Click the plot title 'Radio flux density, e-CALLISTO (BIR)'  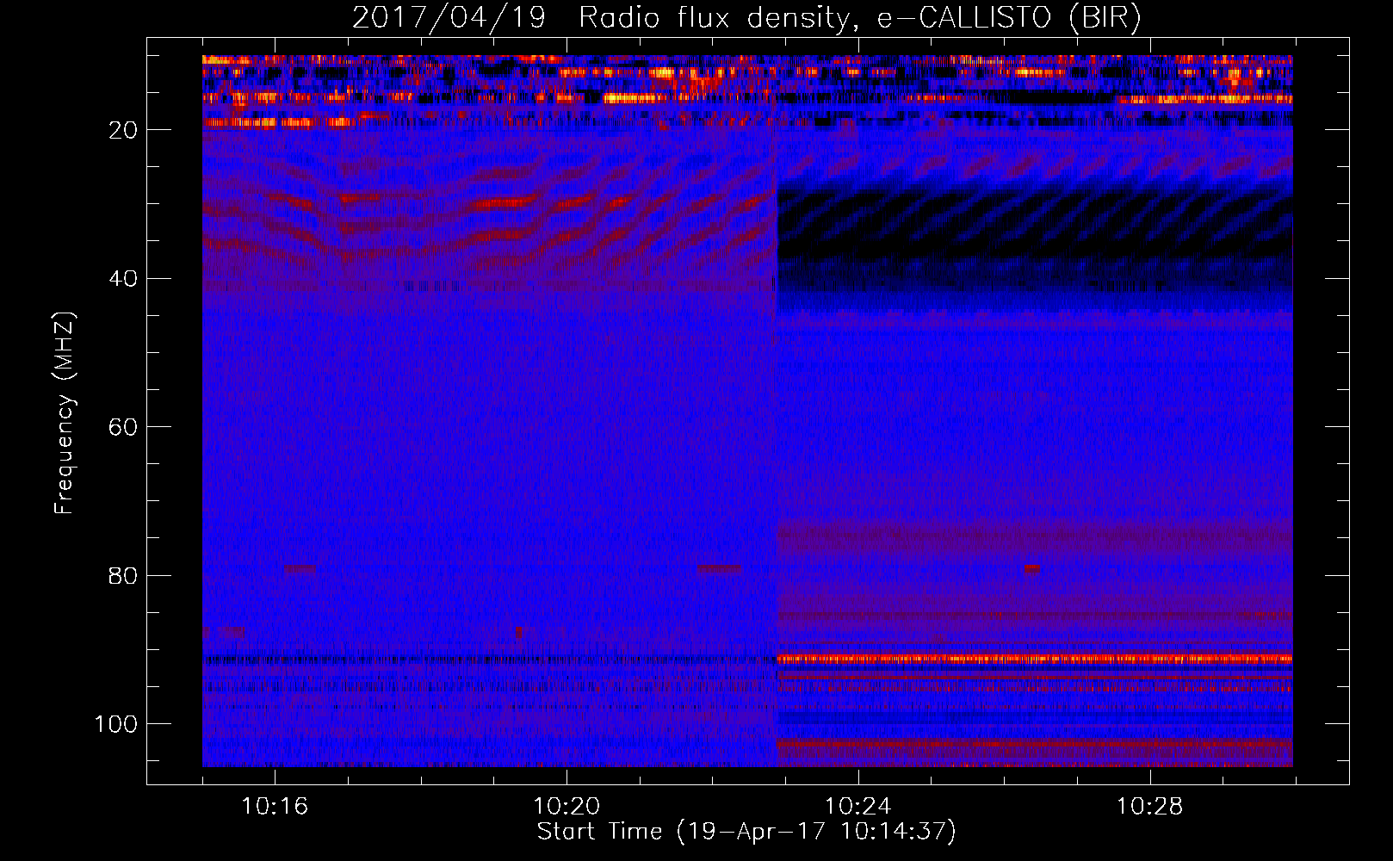(x=860, y=18)
